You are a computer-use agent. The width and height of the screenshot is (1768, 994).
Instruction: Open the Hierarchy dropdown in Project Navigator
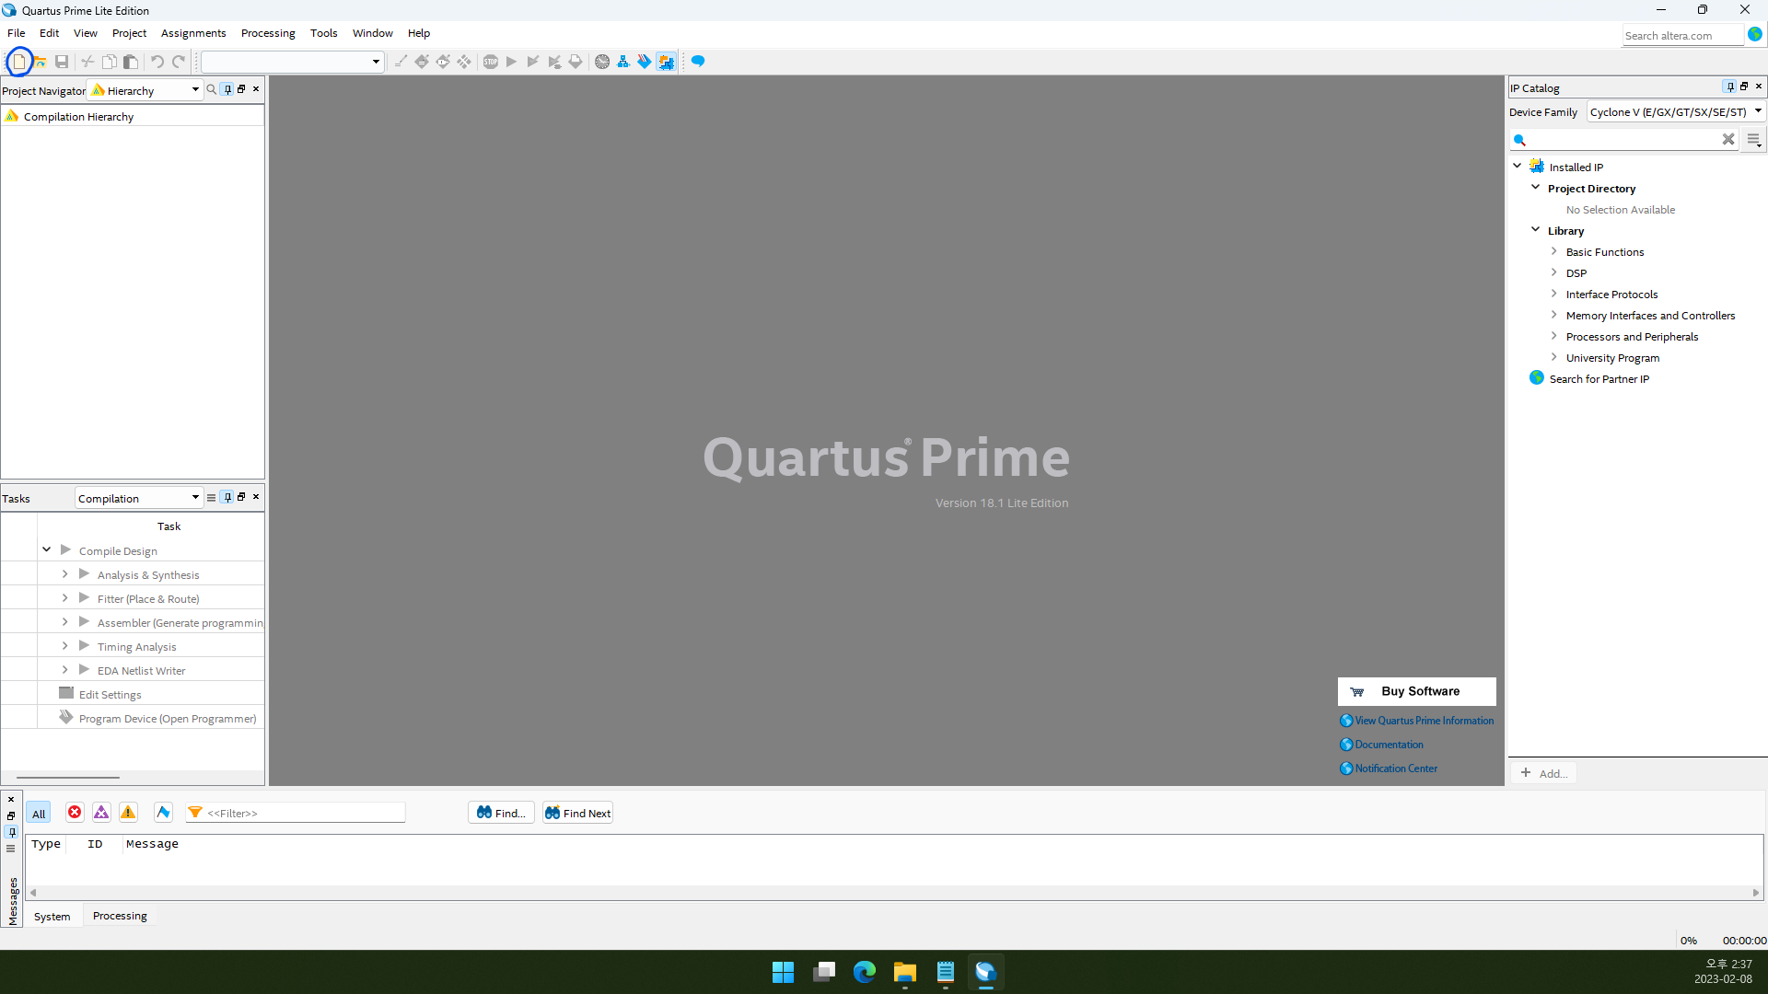coord(145,90)
